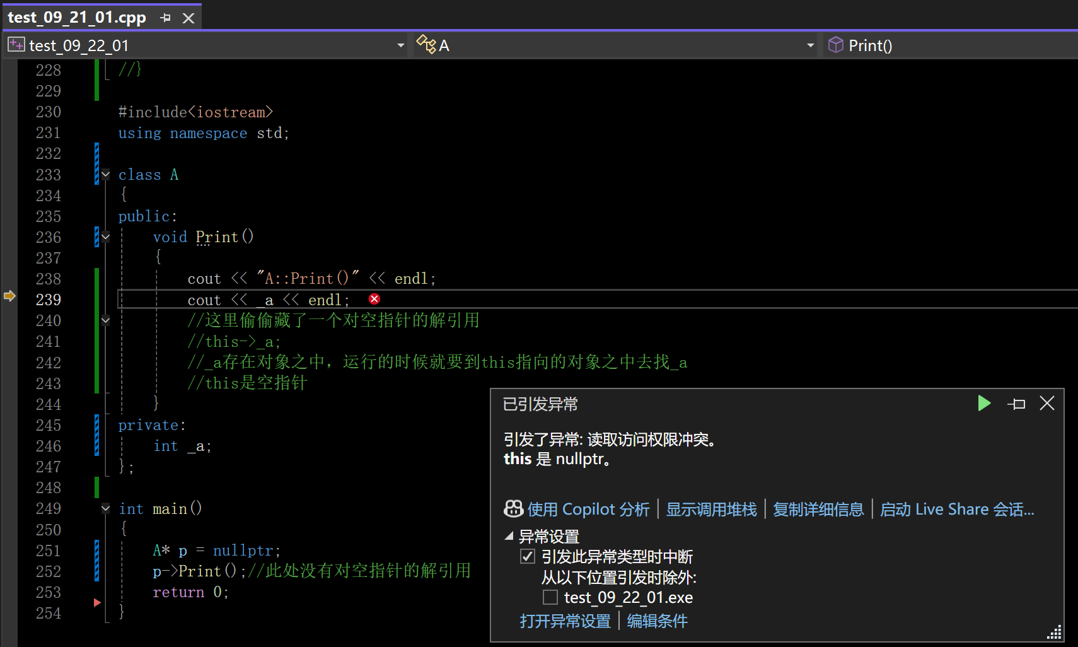Screen dimensions: 1078x647
Task: Click the comment on line 242 about _a
Action: 438,362
